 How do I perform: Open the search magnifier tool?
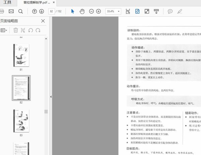[x=20, y=11]
